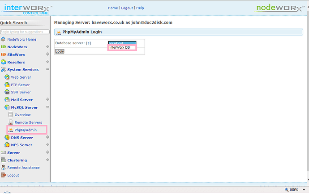Click the InterWorx Control Panel logo
Image resolution: width=309 pixels, height=194 pixels.
[x=27, y=9]
